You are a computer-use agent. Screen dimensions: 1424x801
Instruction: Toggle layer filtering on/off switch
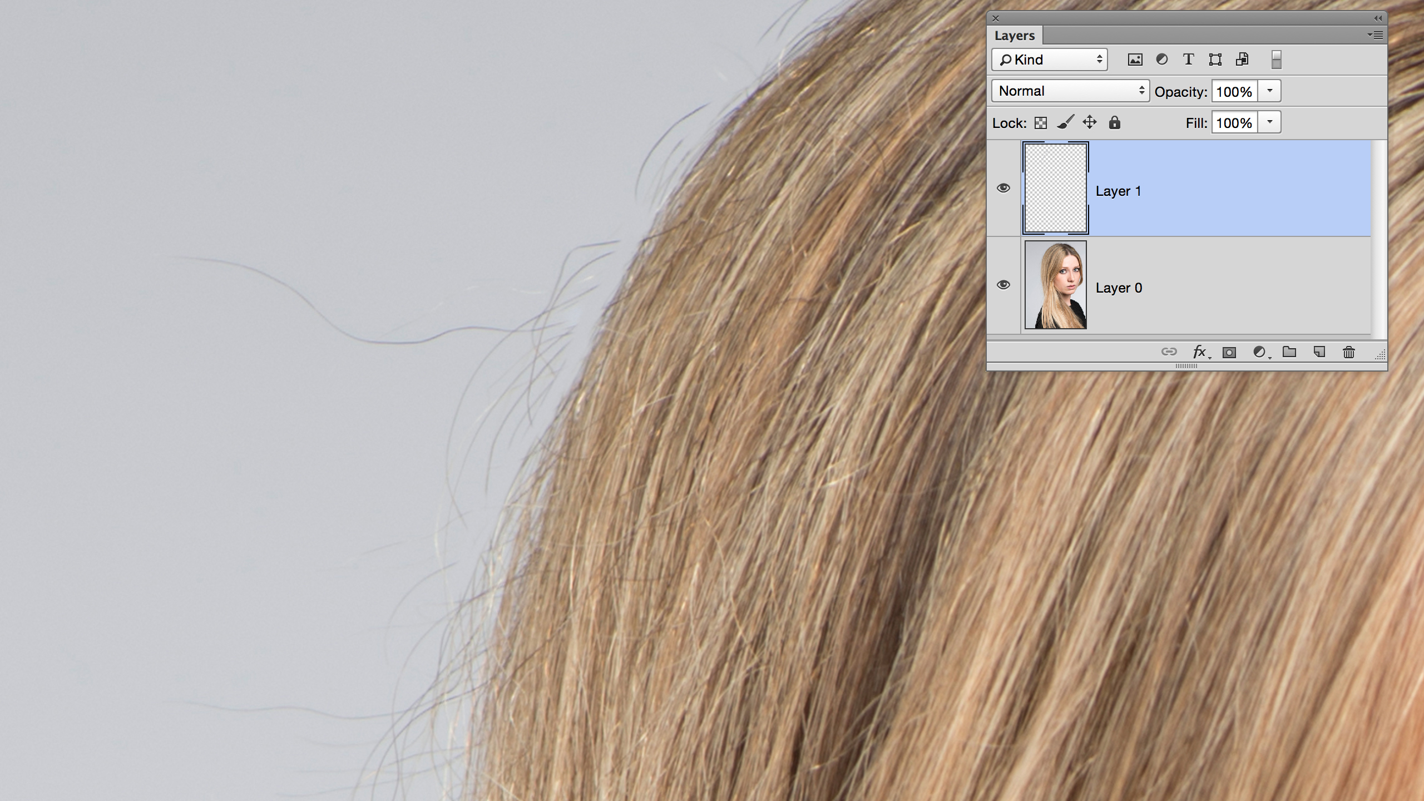pyautogui.click(x=1277, y=60)
